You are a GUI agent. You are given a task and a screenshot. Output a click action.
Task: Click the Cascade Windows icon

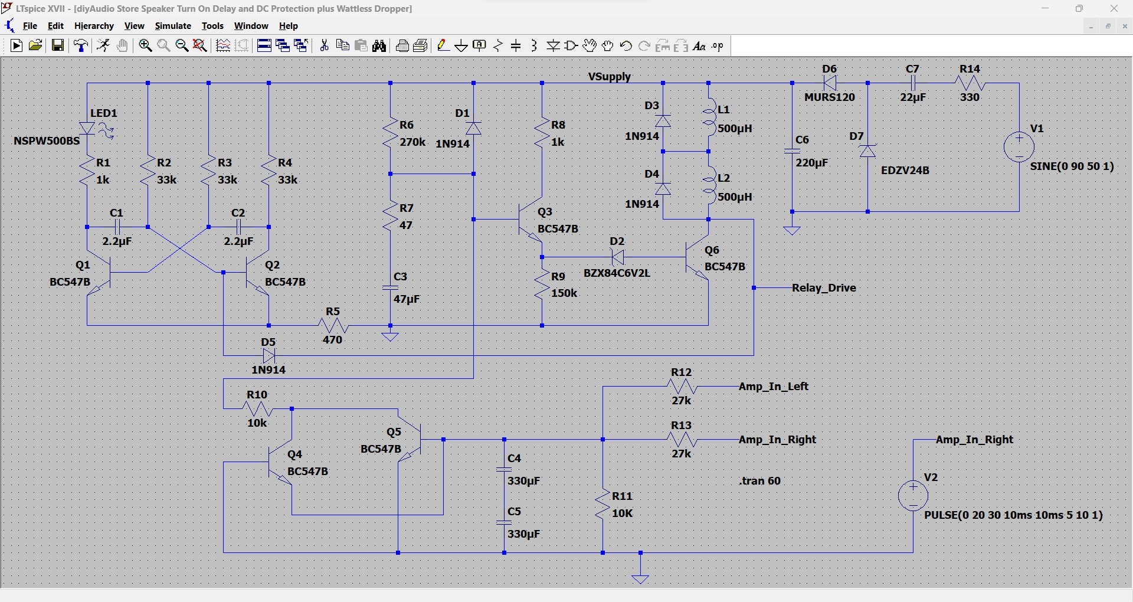click(x=283, y=46)
